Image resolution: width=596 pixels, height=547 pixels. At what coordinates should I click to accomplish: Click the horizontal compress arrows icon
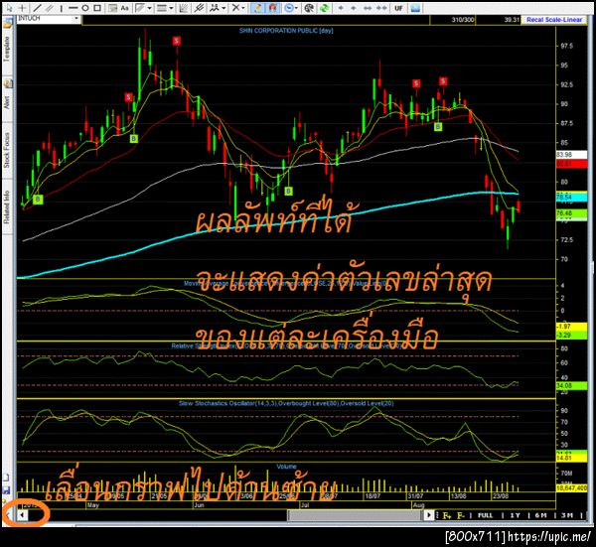(381, 8)
